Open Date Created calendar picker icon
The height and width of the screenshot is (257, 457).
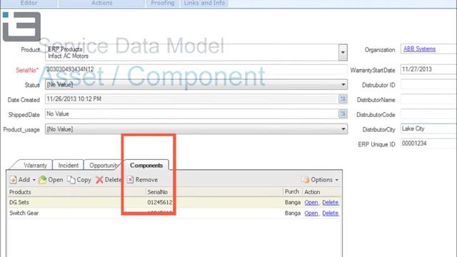click(x=343, y=99)
